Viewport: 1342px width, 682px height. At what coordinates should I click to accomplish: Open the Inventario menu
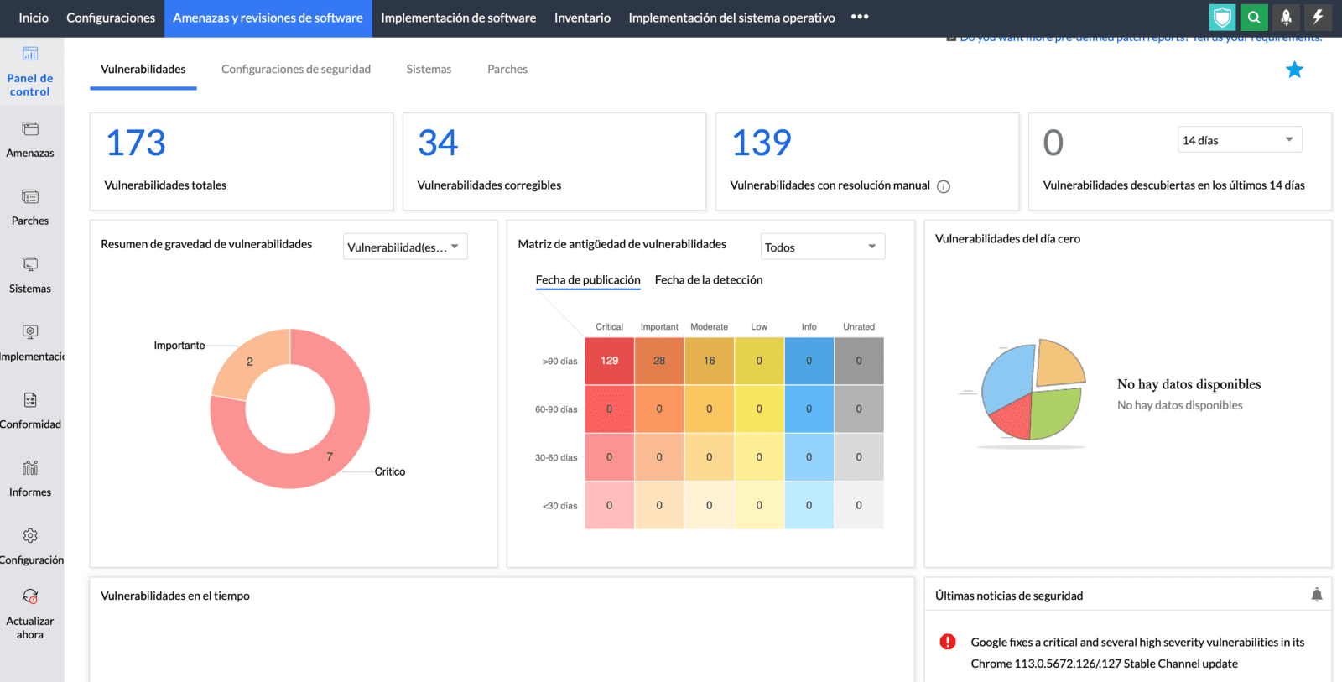coord(582,18)
